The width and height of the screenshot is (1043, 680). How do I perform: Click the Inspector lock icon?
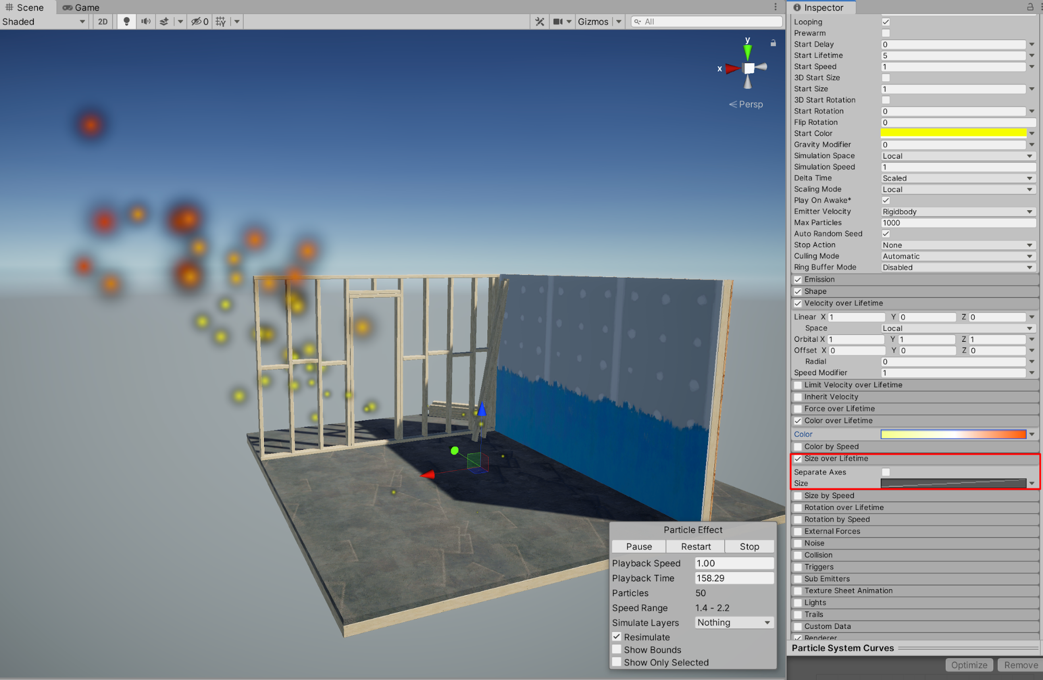click(1030, 7)
